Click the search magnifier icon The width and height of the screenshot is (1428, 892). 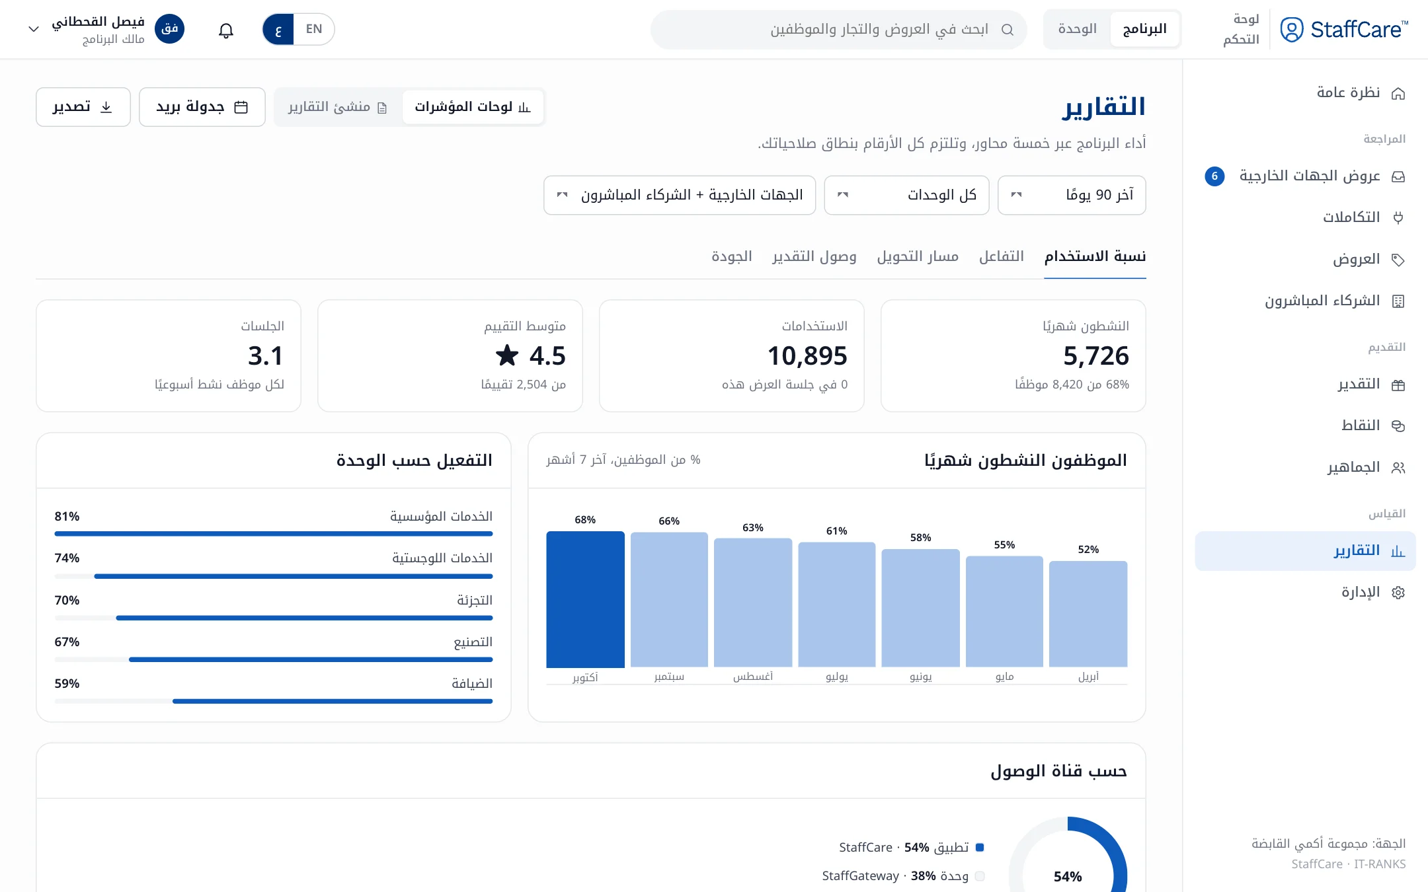pyautogui.click(x=1008, y=30)
